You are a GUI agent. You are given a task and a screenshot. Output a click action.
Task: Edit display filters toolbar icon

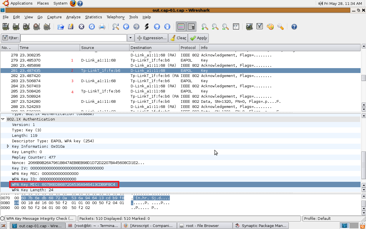(x=260, y=27)
